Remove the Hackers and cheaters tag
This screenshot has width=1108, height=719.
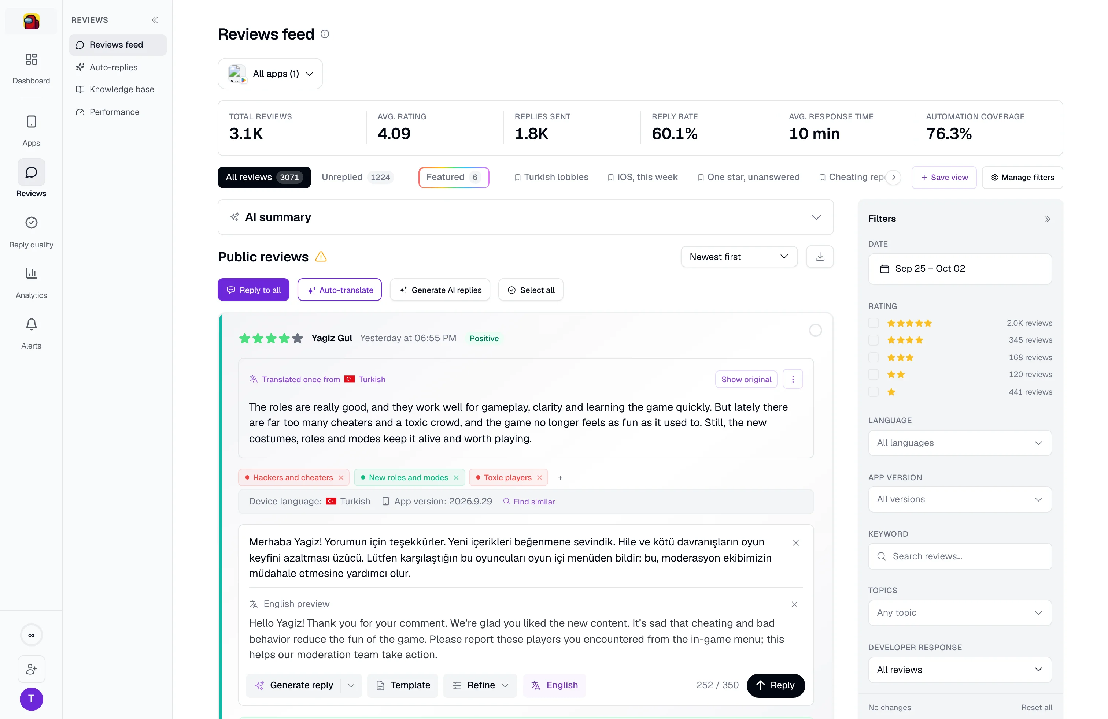(341, 478)
